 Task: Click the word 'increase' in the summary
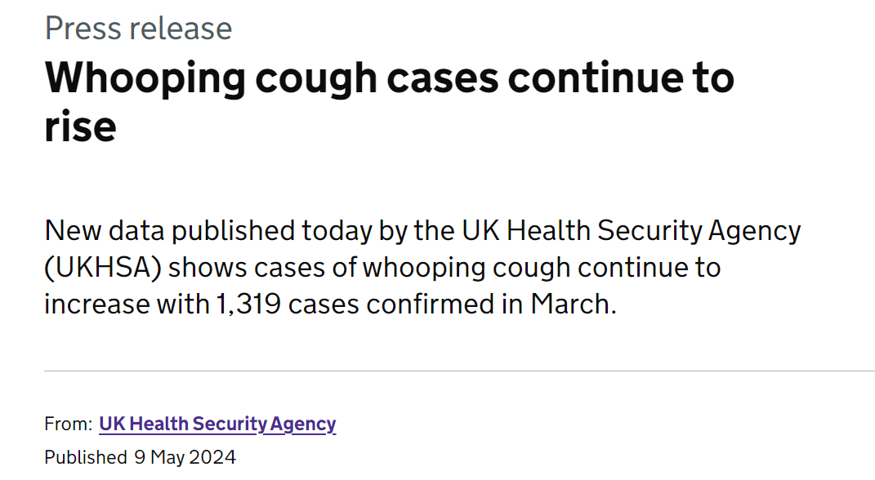96,304
